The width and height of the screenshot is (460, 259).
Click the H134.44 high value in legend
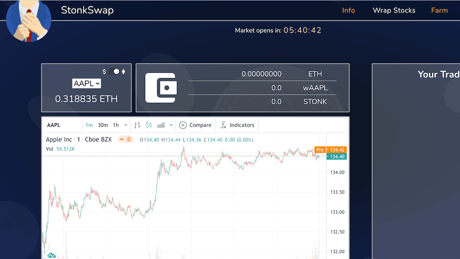pos(171,140)
